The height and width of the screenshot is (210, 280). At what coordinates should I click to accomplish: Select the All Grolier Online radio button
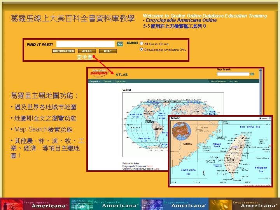(x=142, y=44)
